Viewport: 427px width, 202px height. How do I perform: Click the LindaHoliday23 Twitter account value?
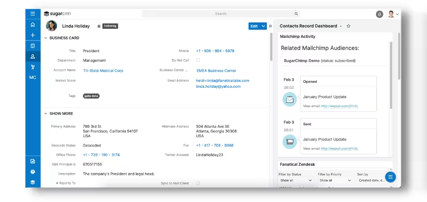click(209, 155)
